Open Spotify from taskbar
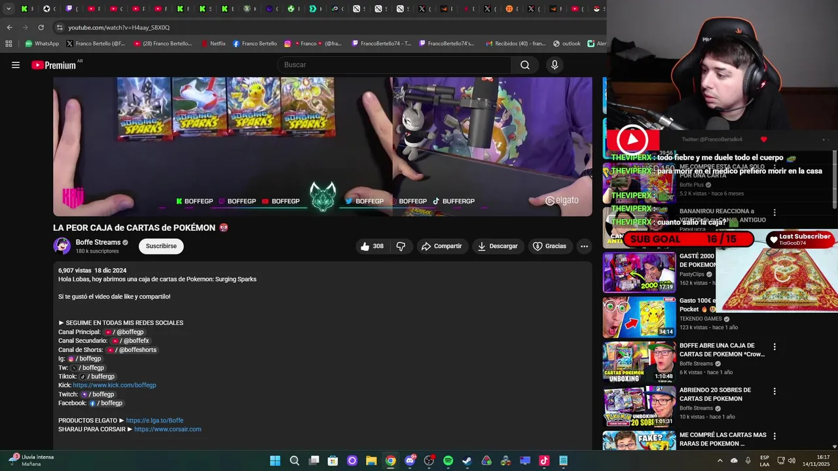 pos(448,461)
